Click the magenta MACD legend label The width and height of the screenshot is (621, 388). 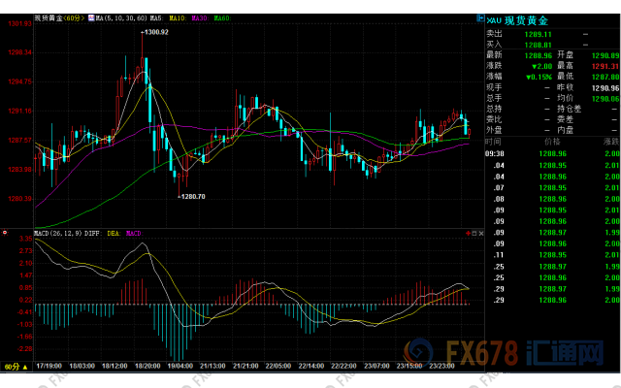(x=134, y=233)
